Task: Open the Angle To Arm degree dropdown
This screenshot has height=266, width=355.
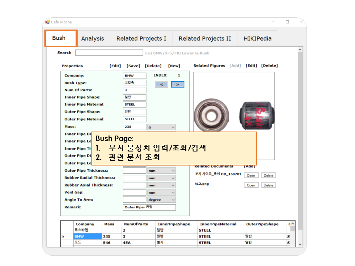Action: (162, 200)
